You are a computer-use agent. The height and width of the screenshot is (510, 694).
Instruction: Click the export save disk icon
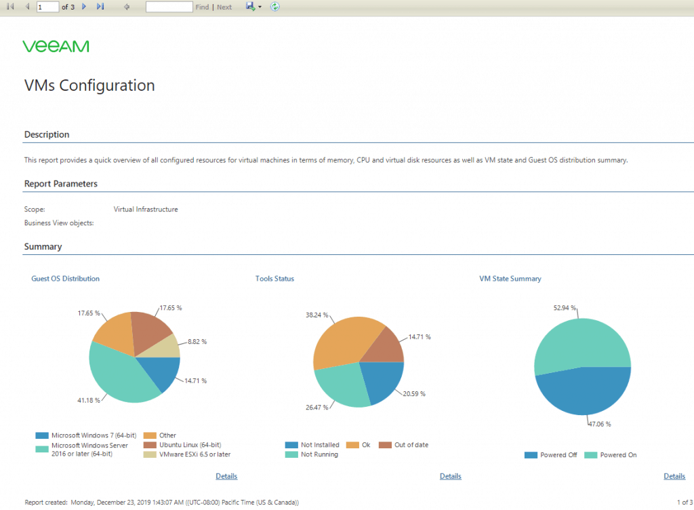coord(251,6)
